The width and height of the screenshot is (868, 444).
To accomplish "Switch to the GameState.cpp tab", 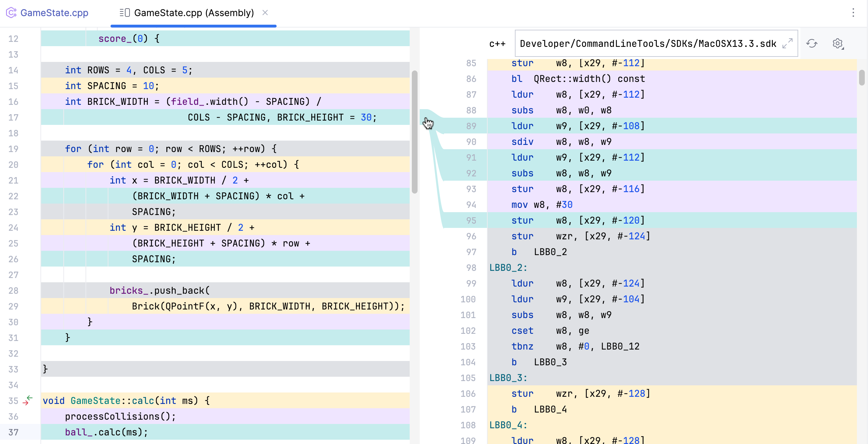I will 54,13.
